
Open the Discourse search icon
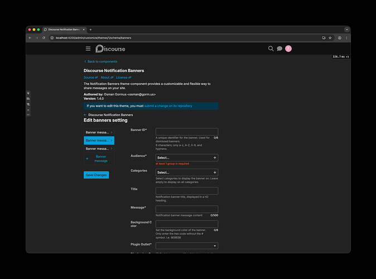click(271, 49)
